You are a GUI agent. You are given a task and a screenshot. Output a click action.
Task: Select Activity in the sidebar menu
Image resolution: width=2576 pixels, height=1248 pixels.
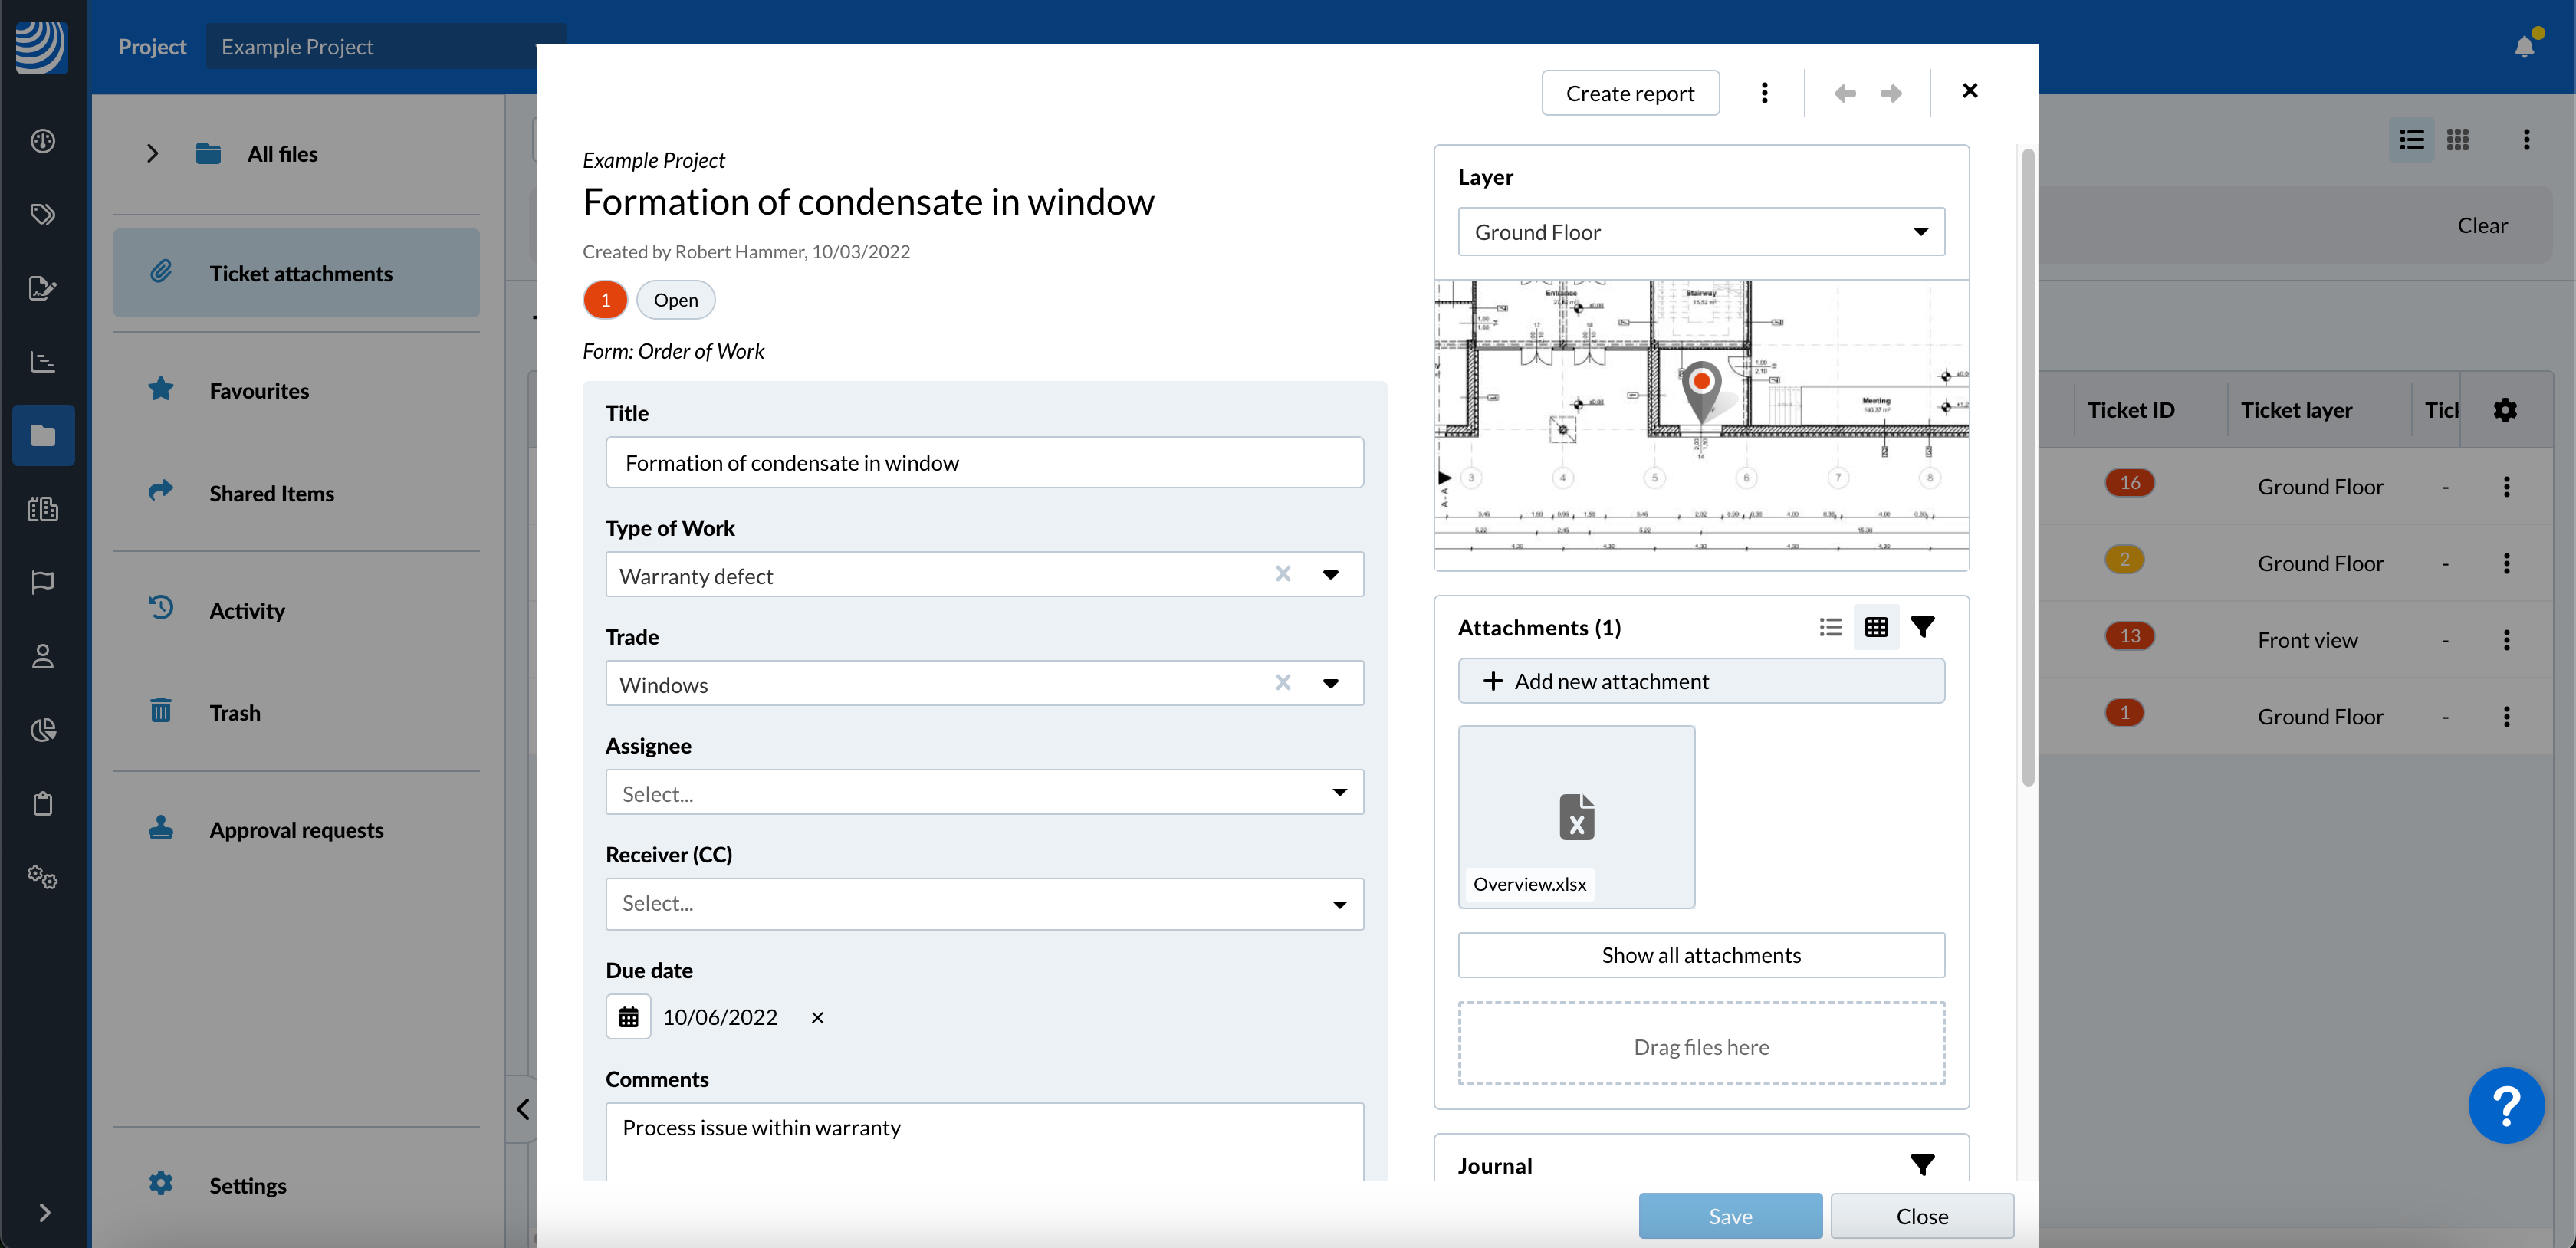(x=247, y=610)
